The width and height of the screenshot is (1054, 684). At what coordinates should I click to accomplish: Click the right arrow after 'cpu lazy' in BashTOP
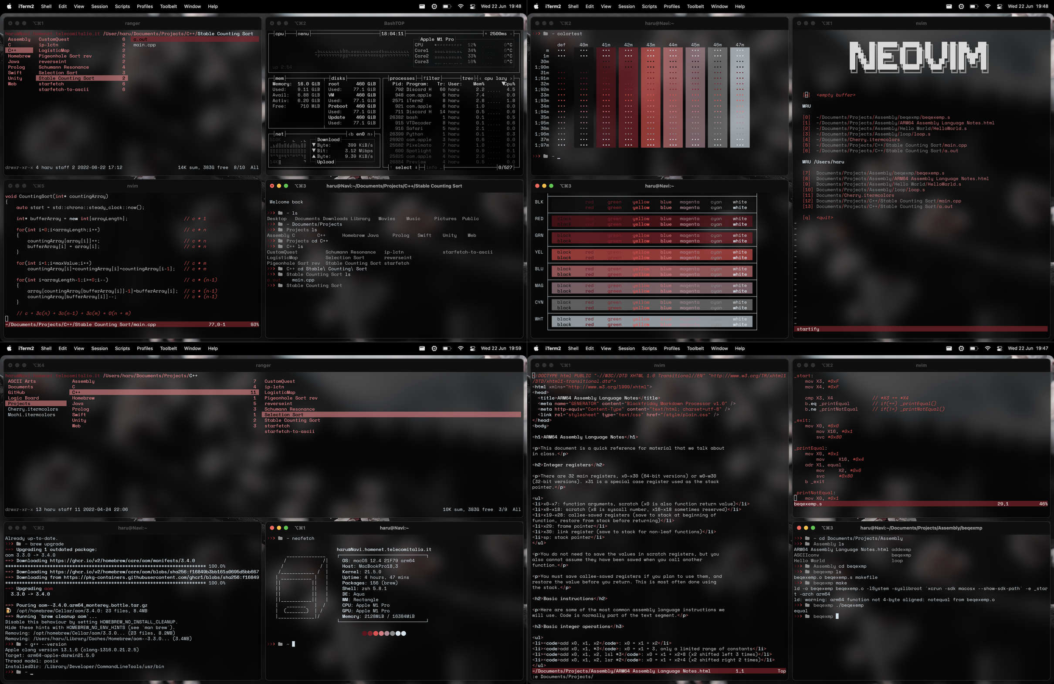tap(511, 78)
